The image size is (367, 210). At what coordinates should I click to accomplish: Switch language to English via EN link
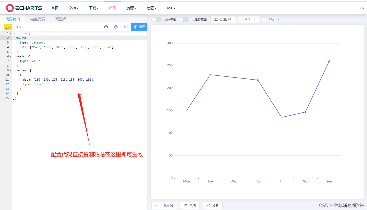click(x=362, y=8)
